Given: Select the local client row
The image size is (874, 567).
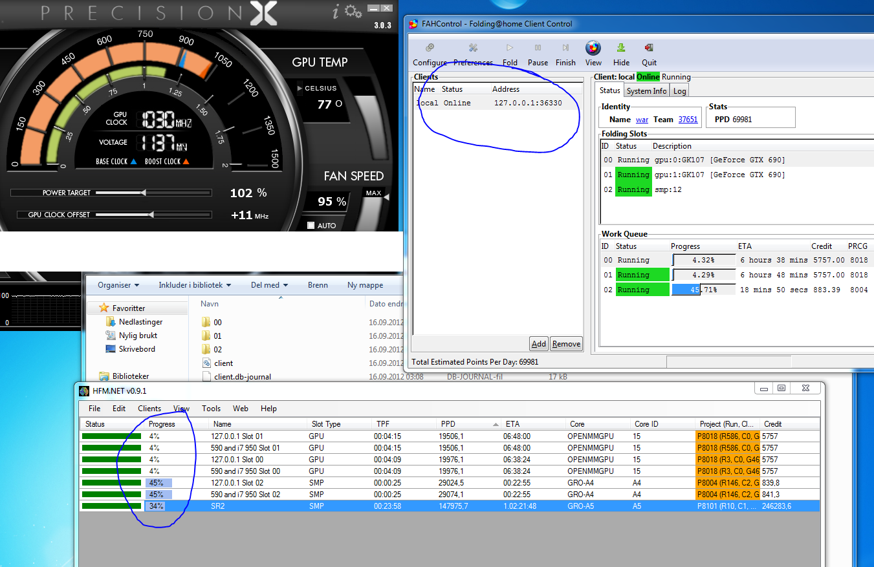Looking at the screenshot, I should point(497,103).
